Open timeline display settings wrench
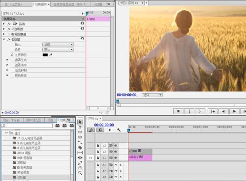This screenshot has height=181, width=246. tap(119, 130)
